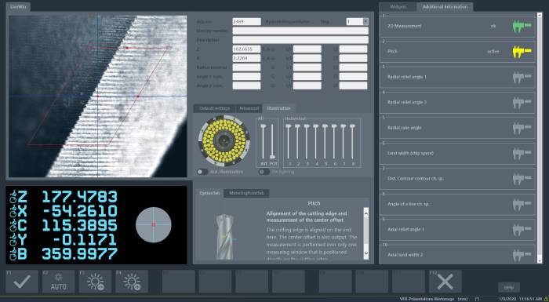549x302 pixels.
Task: Click the yellow Pitch caliper icon
Action: [x=522, y=52]
